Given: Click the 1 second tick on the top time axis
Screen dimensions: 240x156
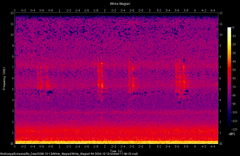Looking at the screenshot, I should (60, 10).
